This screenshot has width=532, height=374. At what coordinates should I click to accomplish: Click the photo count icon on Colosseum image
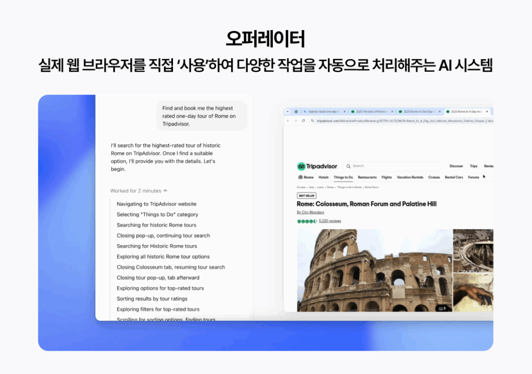pos(442,308)
